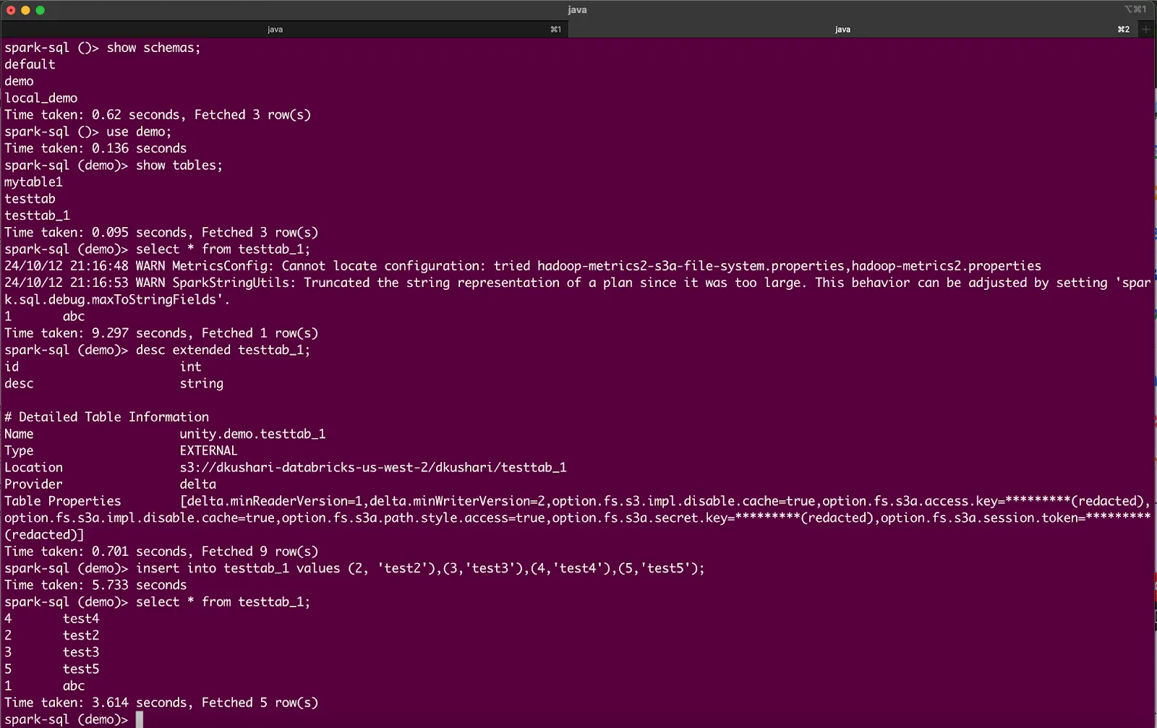Click the ⌘2 shortcut badge on the right tab
The height and width of the screenshot is (728, 1157).
[x=1122, y=29]
